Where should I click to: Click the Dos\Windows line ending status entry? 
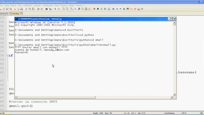pos(169,113)
